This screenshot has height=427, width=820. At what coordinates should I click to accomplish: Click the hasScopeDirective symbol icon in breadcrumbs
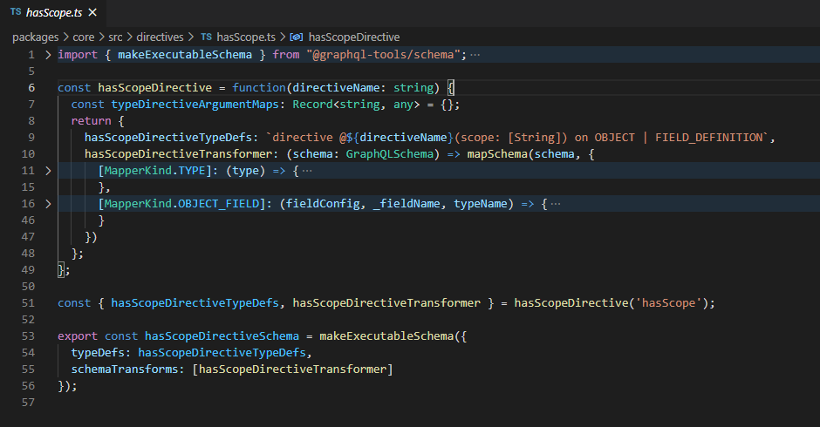(x=297, y=37)
